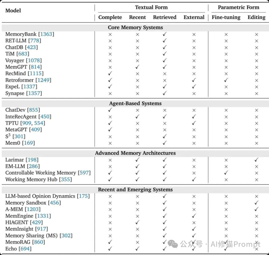Click the Advanced Memory Architectures section heading

pyautogui.click(x=135, y=153)
